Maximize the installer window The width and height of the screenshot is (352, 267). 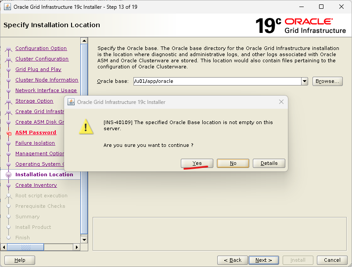pos(321,7)
